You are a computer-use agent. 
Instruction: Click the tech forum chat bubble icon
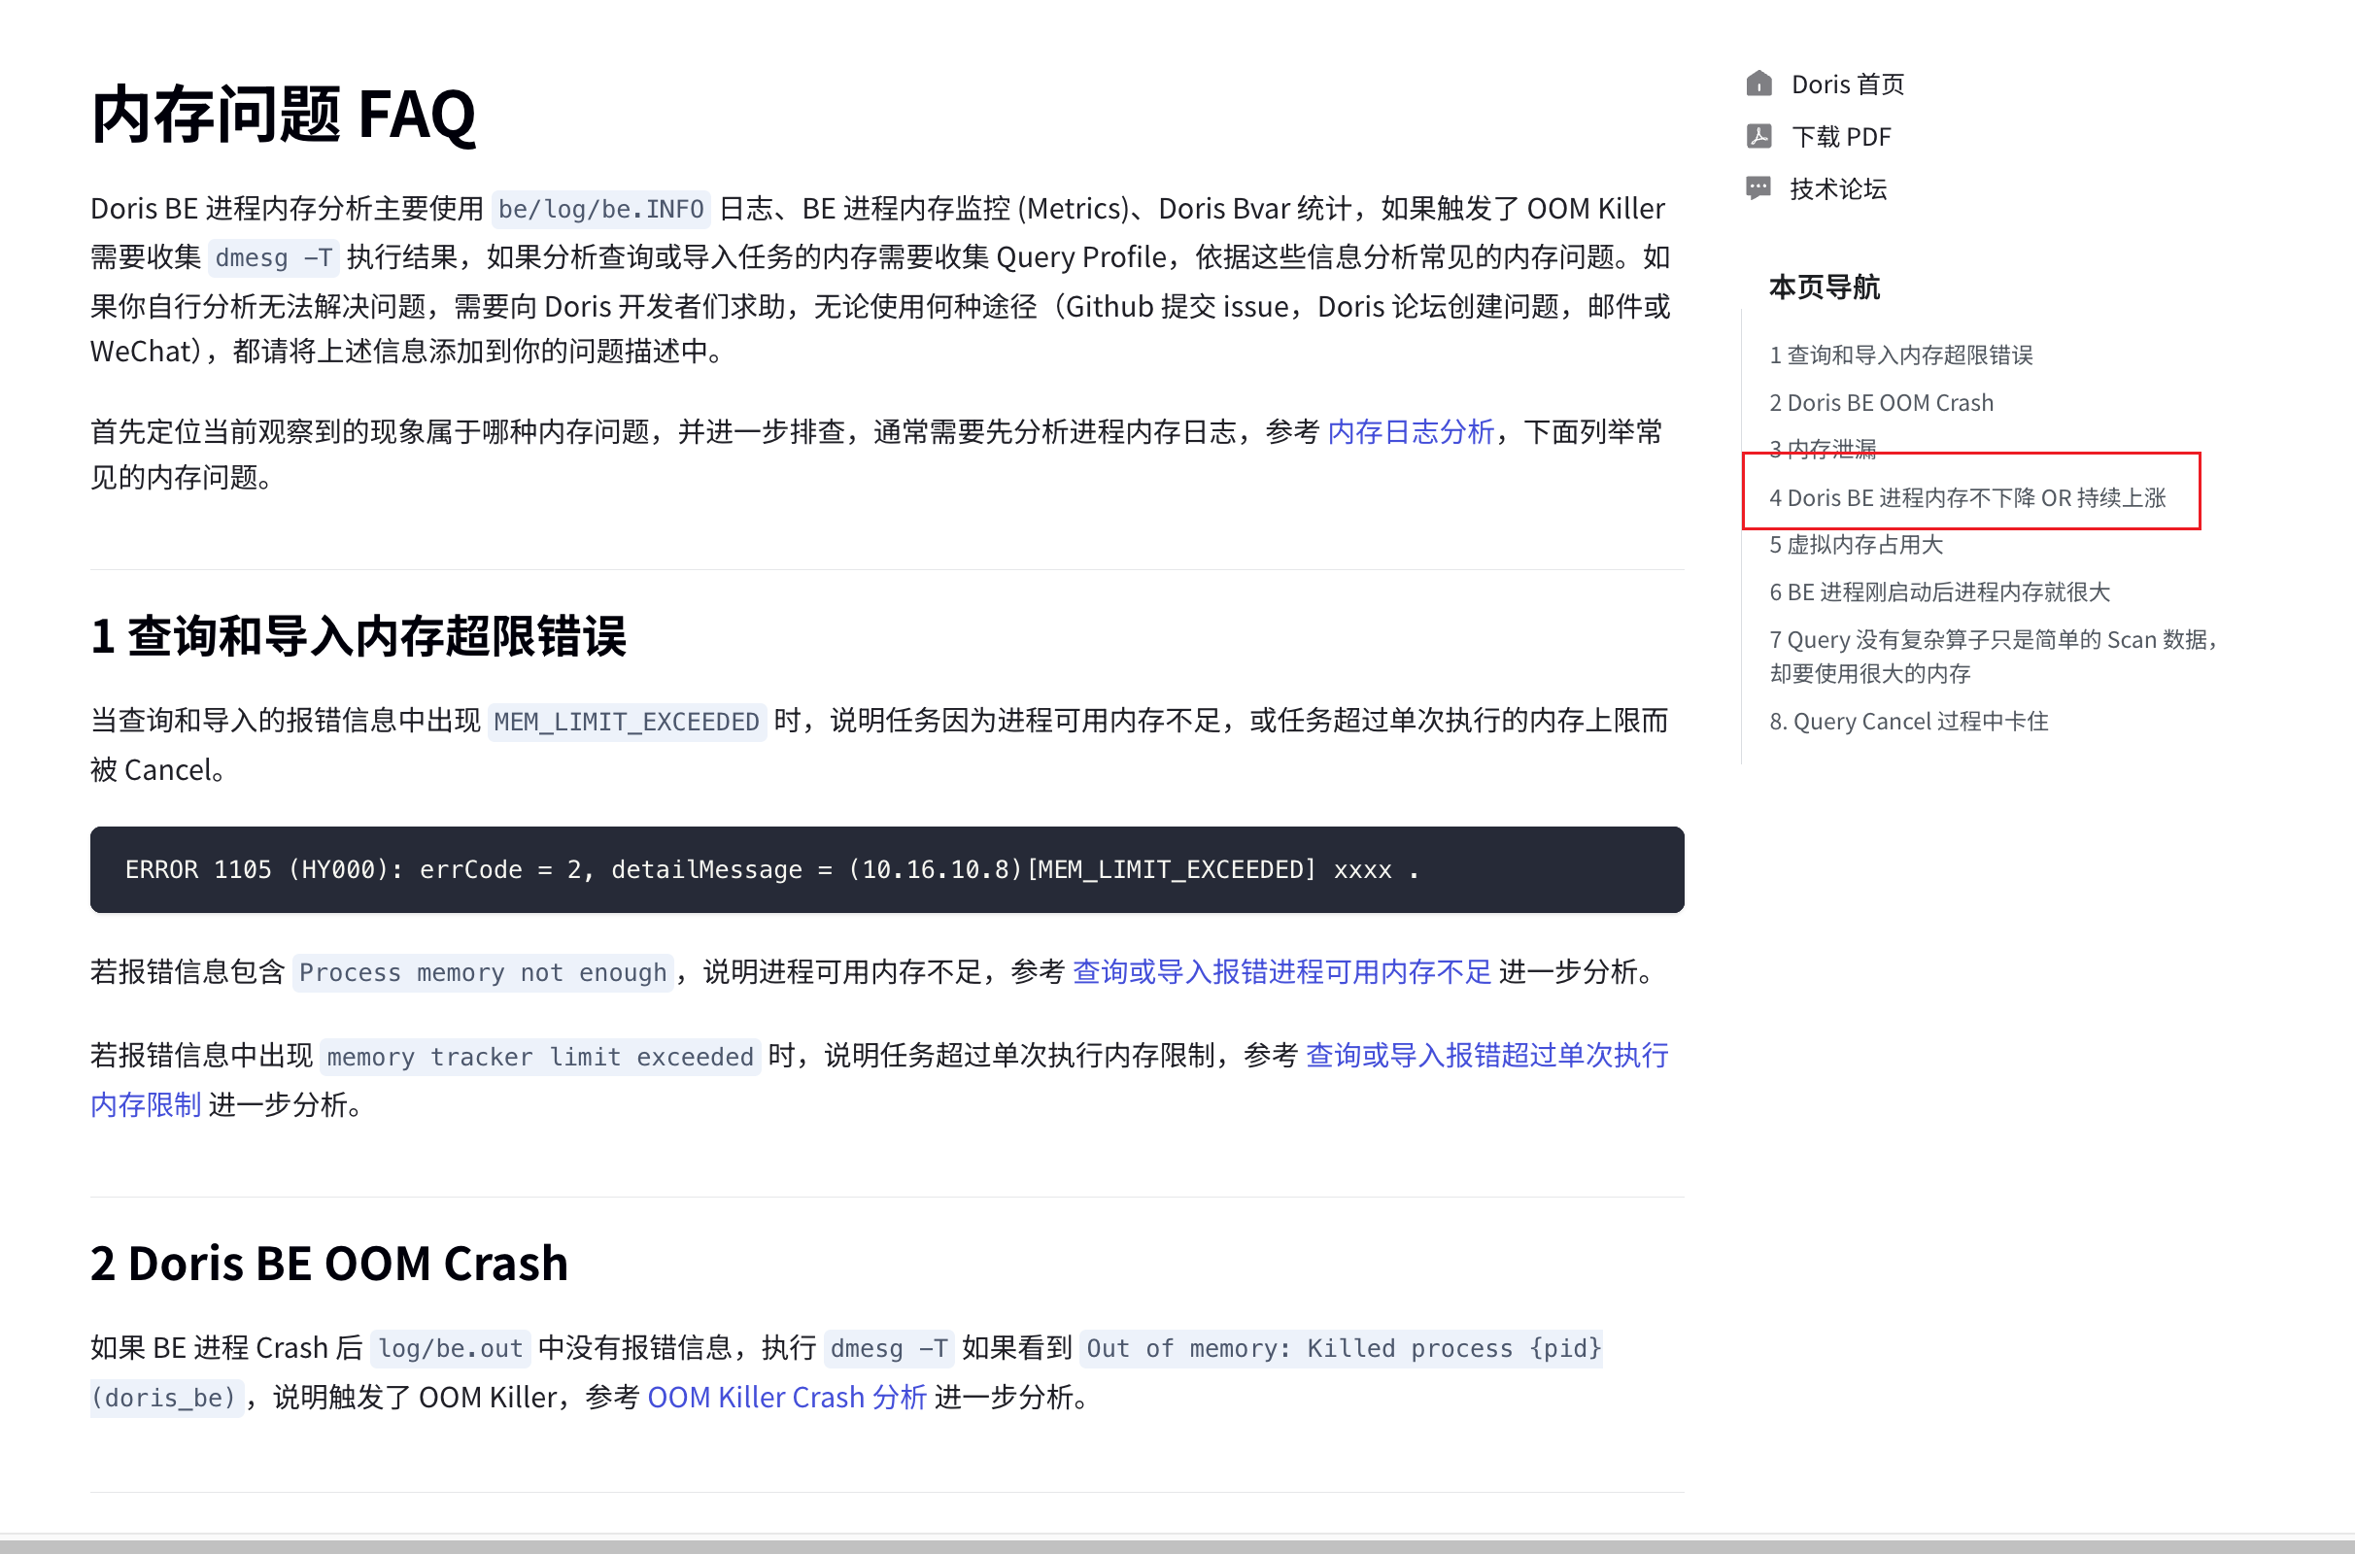1758,188
